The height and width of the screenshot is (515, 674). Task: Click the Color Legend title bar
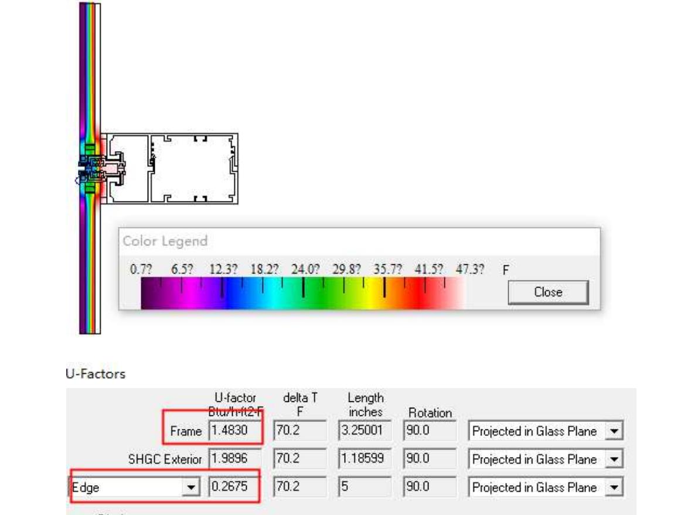tap(359, 241)
